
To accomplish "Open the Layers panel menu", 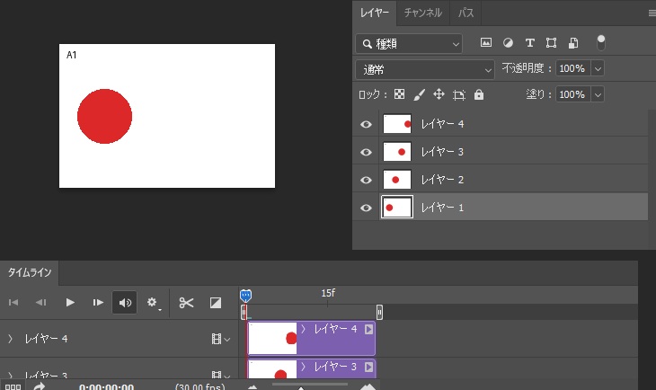I will (x=652, y=13).
